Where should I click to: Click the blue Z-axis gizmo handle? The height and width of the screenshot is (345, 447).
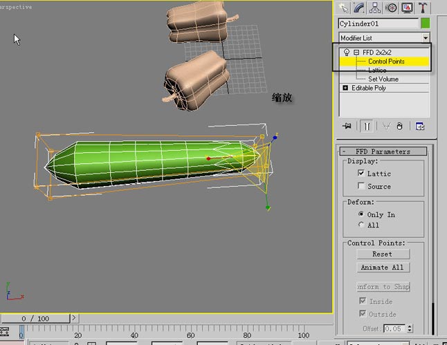point(275,138)
